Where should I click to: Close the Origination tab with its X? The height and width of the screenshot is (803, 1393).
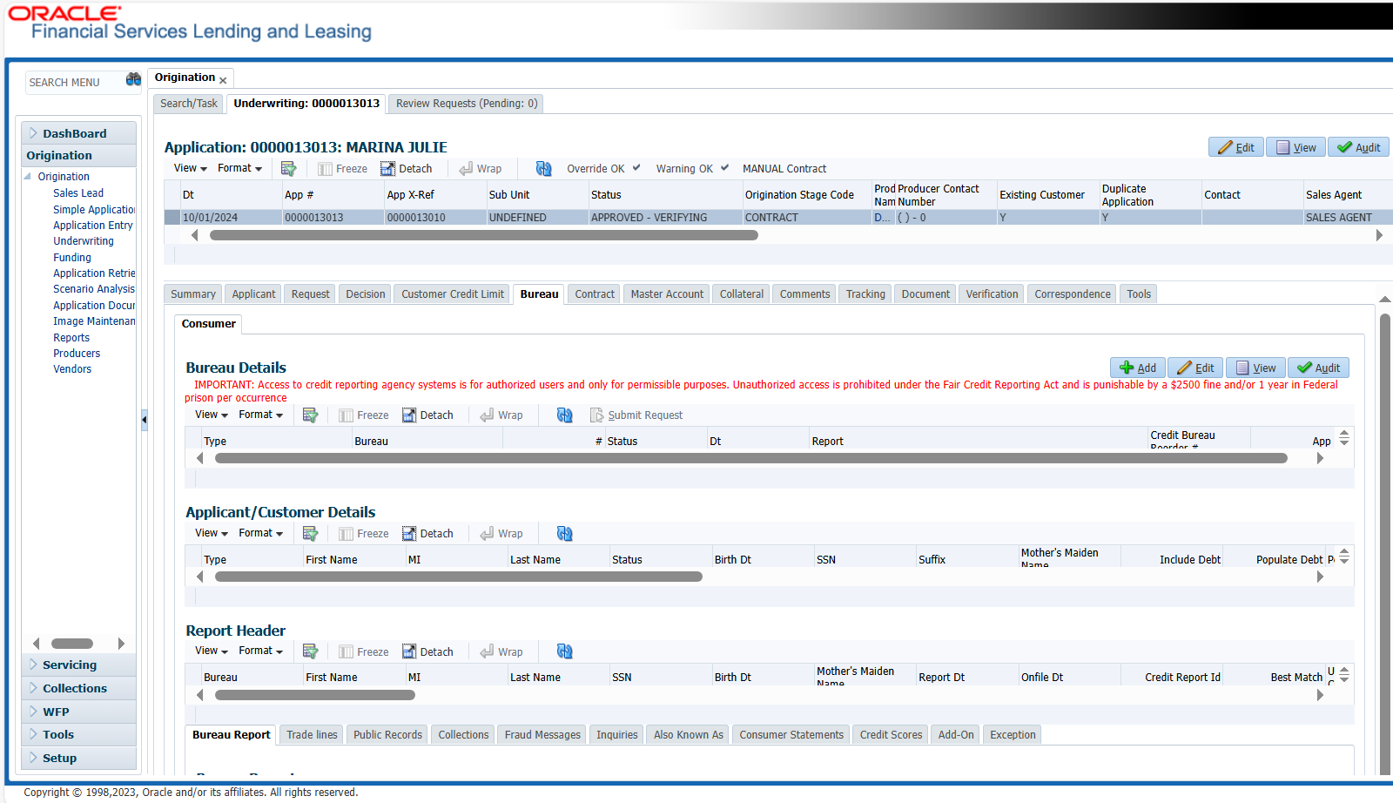[223, 80]
